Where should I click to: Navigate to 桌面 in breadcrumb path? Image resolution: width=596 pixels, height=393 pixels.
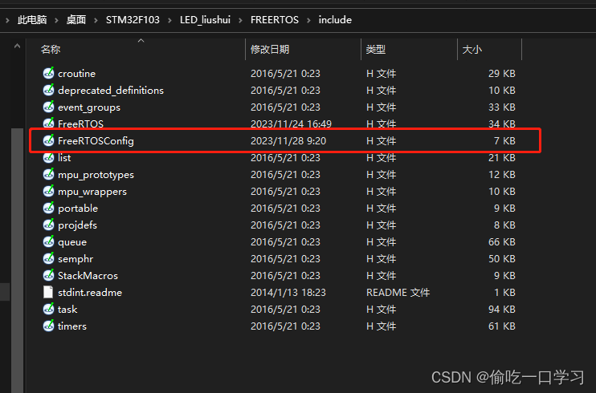coord(76,20)
